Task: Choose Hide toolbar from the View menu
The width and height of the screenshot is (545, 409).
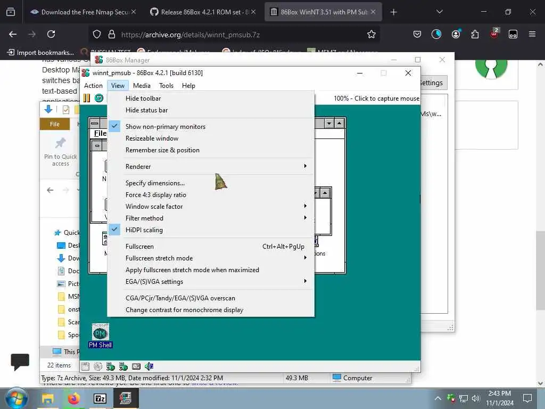Action: pyautogui.click(x=211, y=99)
